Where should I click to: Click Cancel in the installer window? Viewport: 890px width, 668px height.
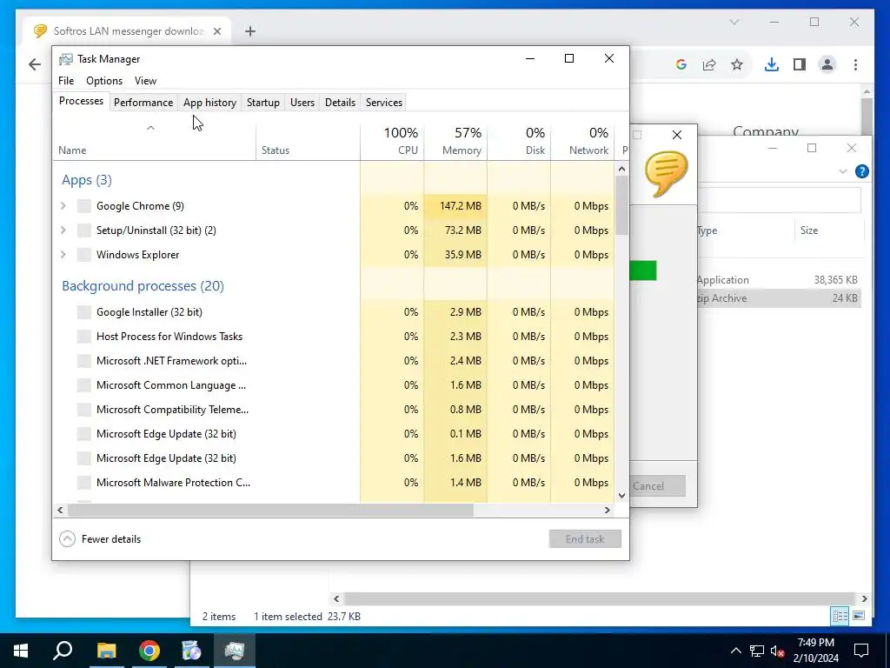coord(658,485)
